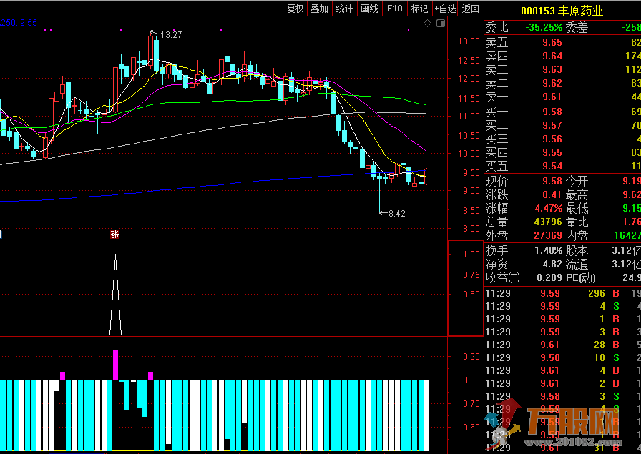Image resolution: width=641 pixels, height=454 pixels.
Task: Click the 最高 label
Action: coord(577,194)
